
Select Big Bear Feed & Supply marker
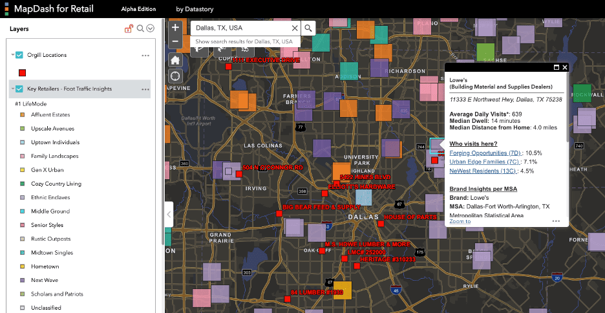click(279, 213)
